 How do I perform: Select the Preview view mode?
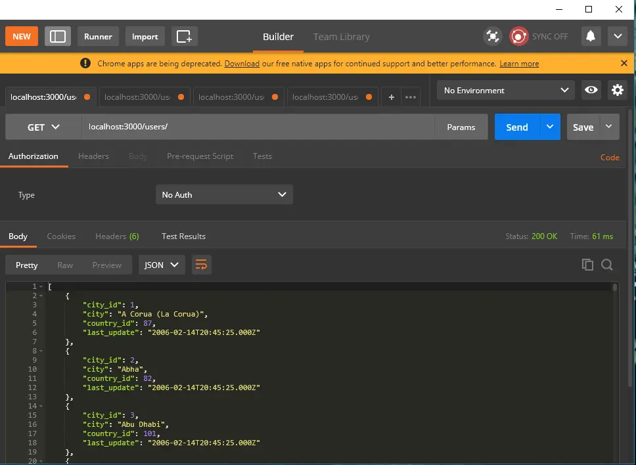point(106,265)
